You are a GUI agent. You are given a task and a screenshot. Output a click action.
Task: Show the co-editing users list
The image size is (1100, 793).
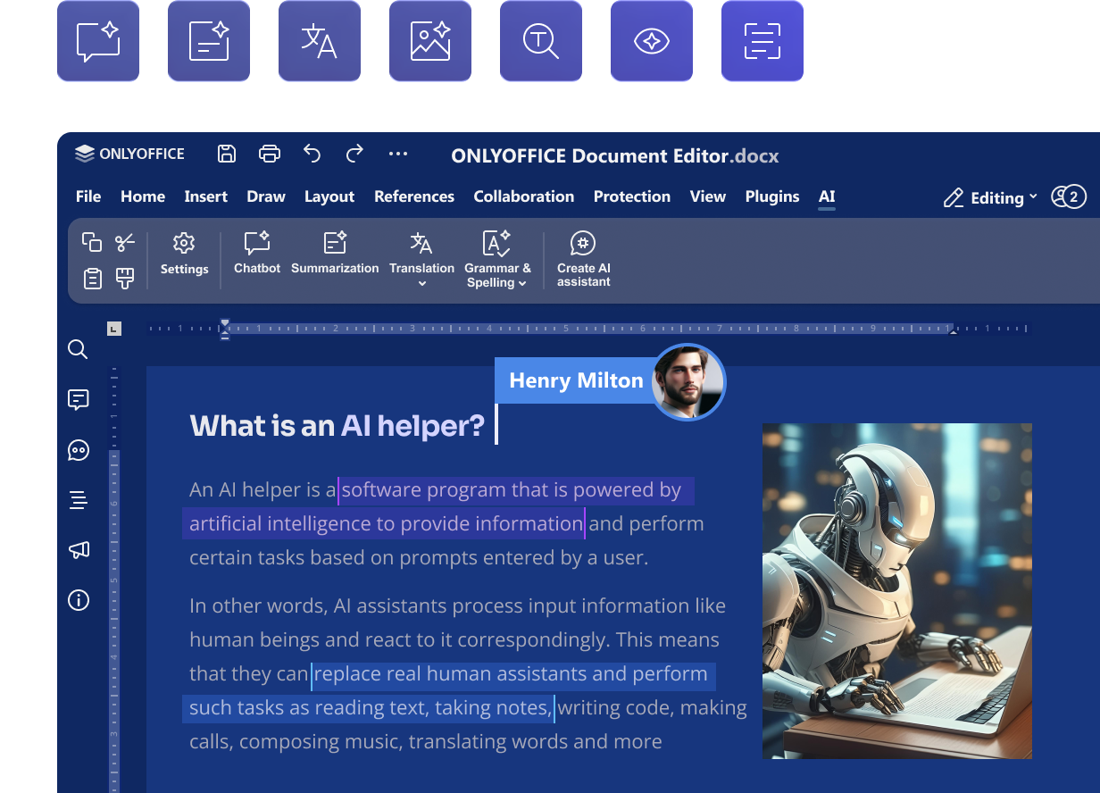[x=1069, y=196]
